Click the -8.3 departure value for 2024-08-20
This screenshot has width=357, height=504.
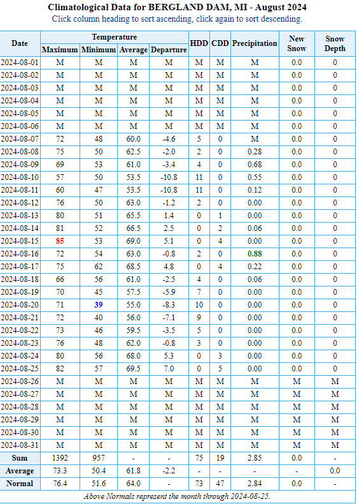169,305
